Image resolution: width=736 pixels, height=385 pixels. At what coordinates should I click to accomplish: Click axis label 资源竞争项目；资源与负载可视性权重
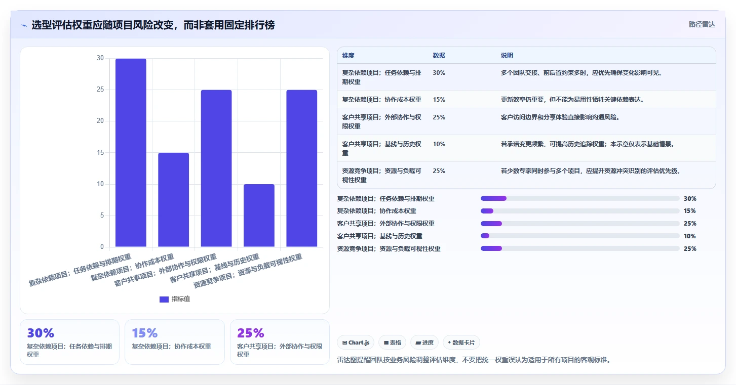[248, 271]
